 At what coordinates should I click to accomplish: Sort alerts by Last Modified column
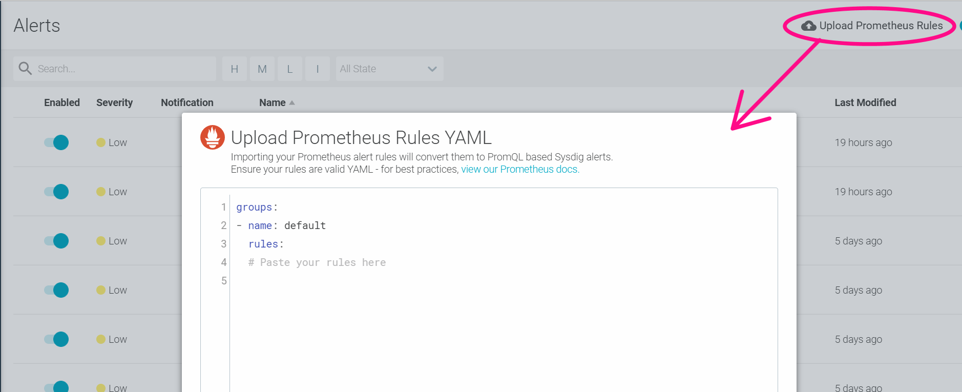(865, 102)
